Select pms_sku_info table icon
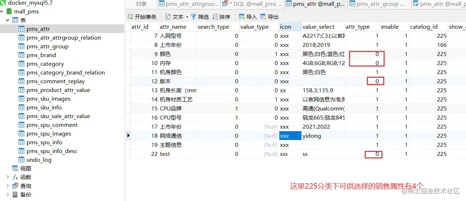The image size is (466, 201). tap(21, 108)
